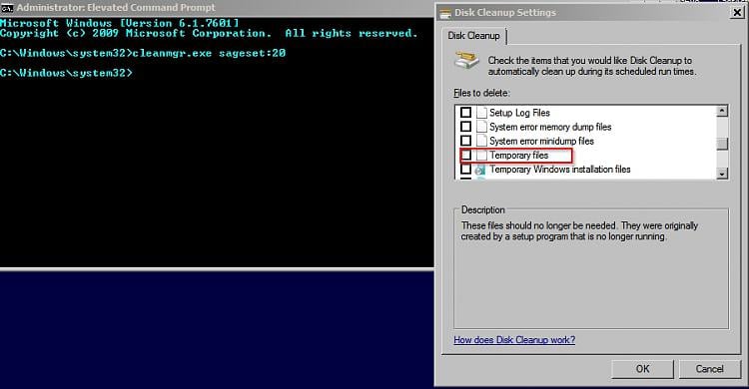Switch to the Disk Cleanup tab

click(x=473, y=36)
